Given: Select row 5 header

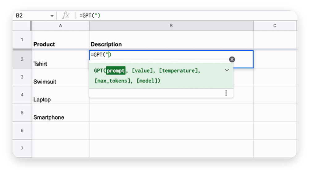Looking at the screenshot, I should click(x=22, y=113).
